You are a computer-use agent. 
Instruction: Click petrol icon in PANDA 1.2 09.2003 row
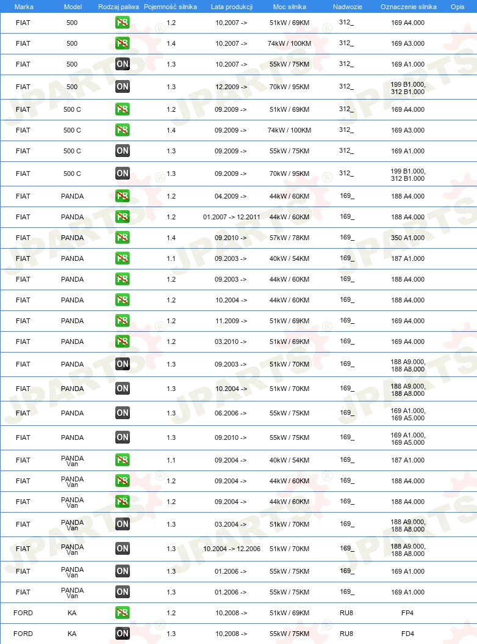122,279
